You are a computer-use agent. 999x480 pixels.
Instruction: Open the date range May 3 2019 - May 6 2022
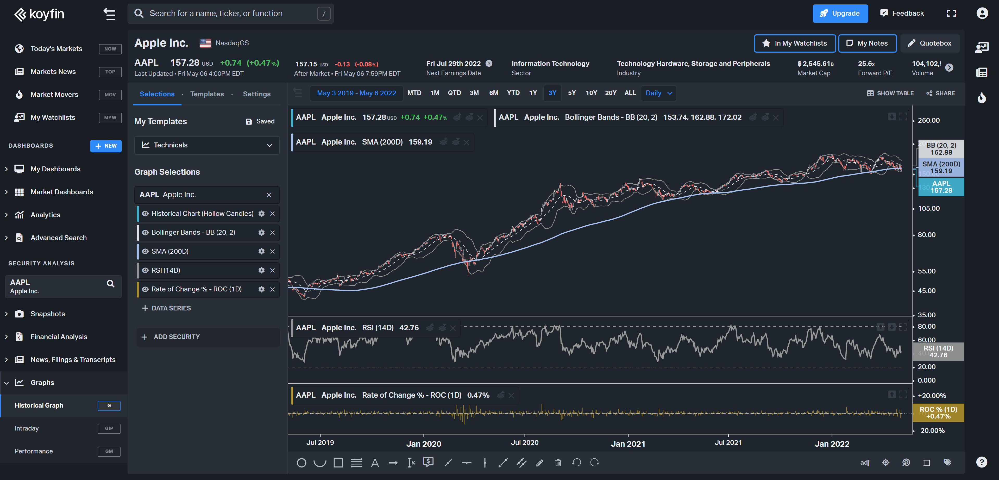[356, 93]
